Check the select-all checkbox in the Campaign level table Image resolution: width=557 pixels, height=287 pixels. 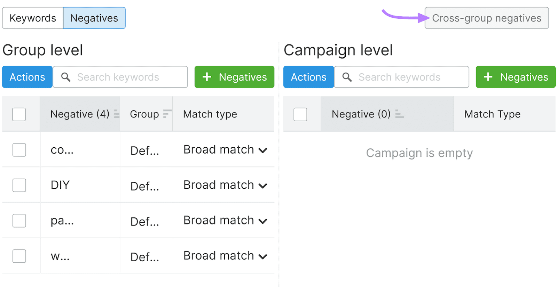click(x=300, y=114)
